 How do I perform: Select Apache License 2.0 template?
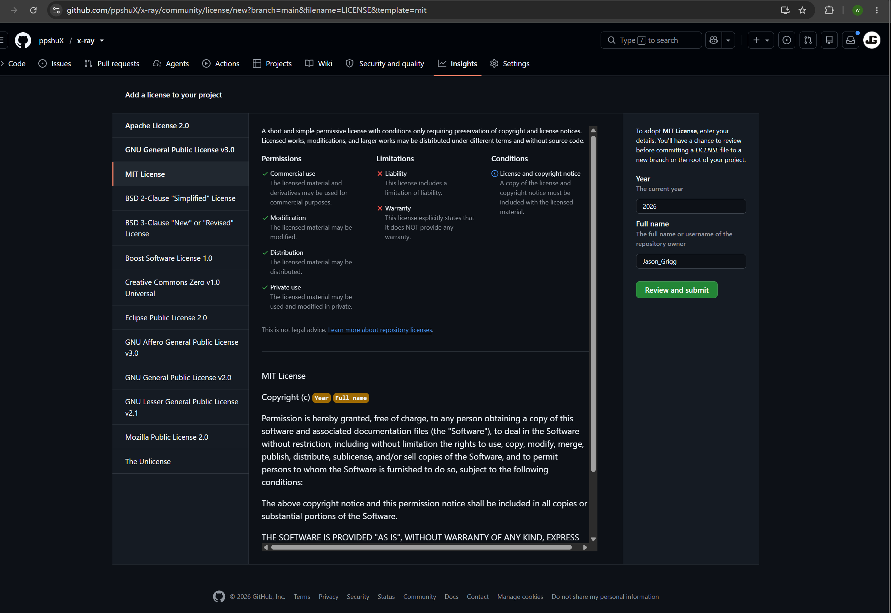(180, 125)
